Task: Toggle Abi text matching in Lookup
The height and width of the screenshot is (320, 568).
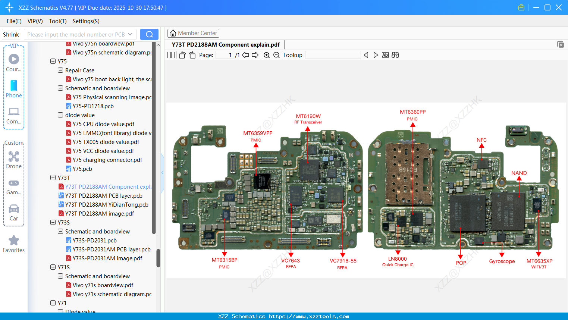Action: [x=385, y=55]
